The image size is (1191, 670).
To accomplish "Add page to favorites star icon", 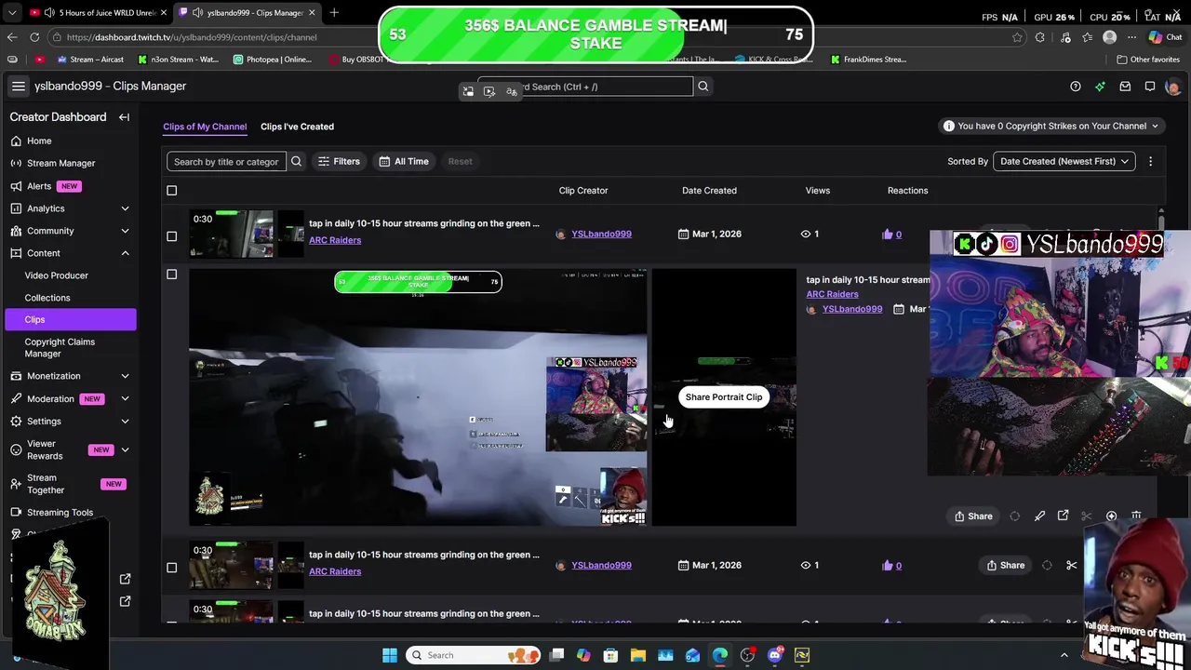I will pyautogui.click(x=1017, y=37).
